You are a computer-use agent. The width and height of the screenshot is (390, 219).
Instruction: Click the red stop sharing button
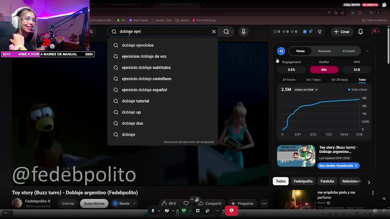click(x=232, y=210)
